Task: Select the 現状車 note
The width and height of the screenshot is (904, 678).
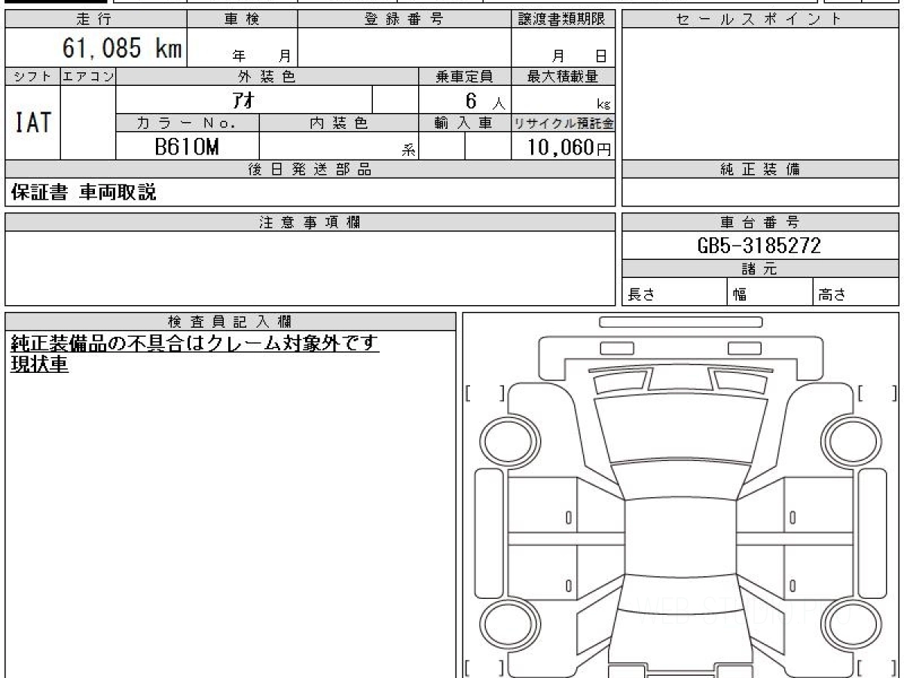Action: (39, 365)
